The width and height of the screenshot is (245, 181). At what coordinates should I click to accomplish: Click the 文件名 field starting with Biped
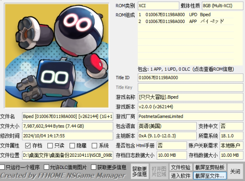click(x=67, y=117)
